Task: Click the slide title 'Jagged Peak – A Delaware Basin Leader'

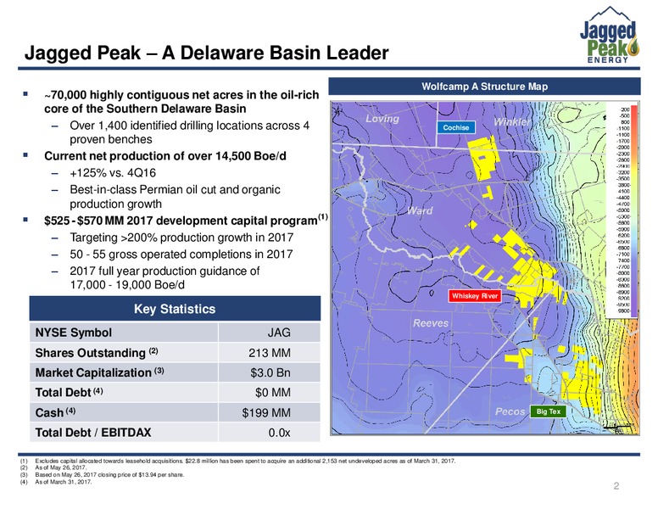Action: pyautogui.click(x=206, y=53)
